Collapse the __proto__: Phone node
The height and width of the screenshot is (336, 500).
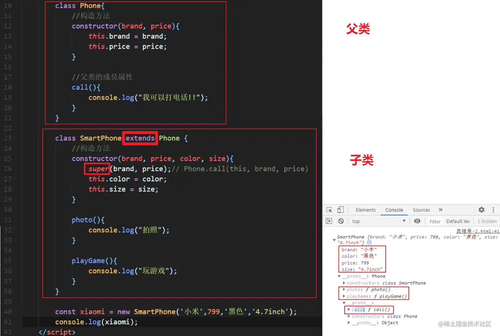339,276
